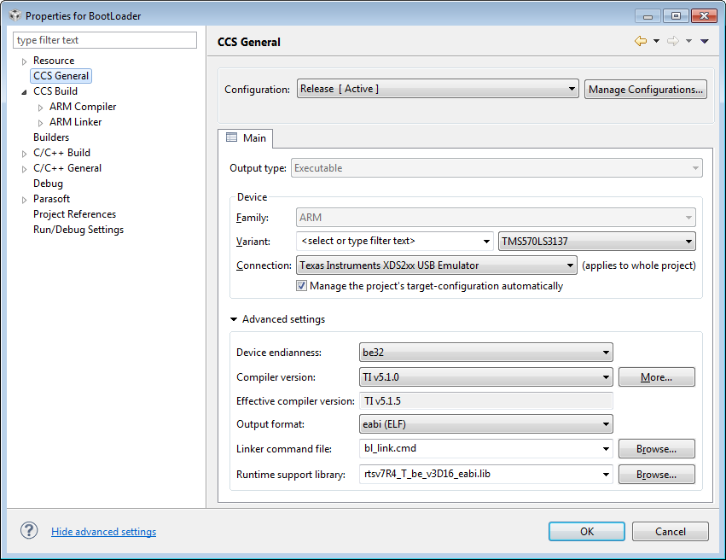This screenshot has width=726, height=560.
Task: Click Manage Configurations button
Action: [646, 89]
